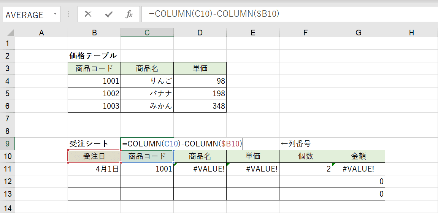Screen dimensions: 438x213
Task: Click the 受注シート title cell
Action: tap(94, 144)
